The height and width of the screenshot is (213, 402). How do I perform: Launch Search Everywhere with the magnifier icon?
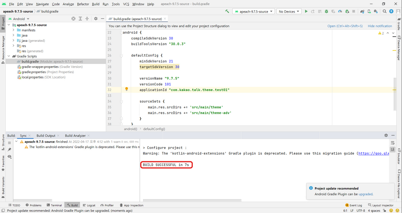pyautogui.click(x=384, y=11)
